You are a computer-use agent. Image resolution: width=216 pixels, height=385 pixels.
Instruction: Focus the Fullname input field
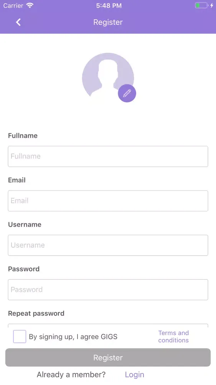coord(108,156)
